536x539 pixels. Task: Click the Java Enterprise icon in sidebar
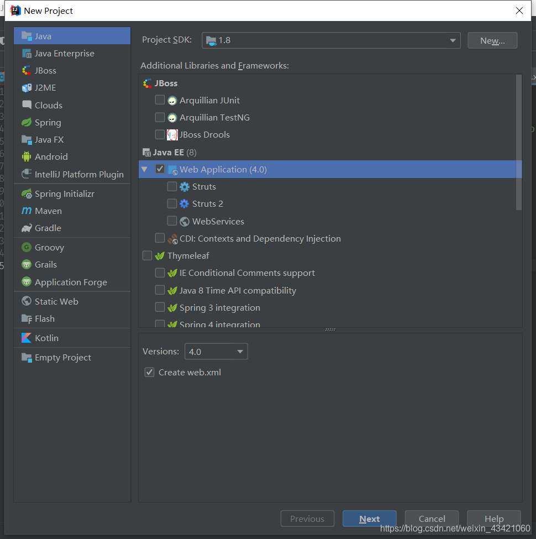(x=27, y=53)
